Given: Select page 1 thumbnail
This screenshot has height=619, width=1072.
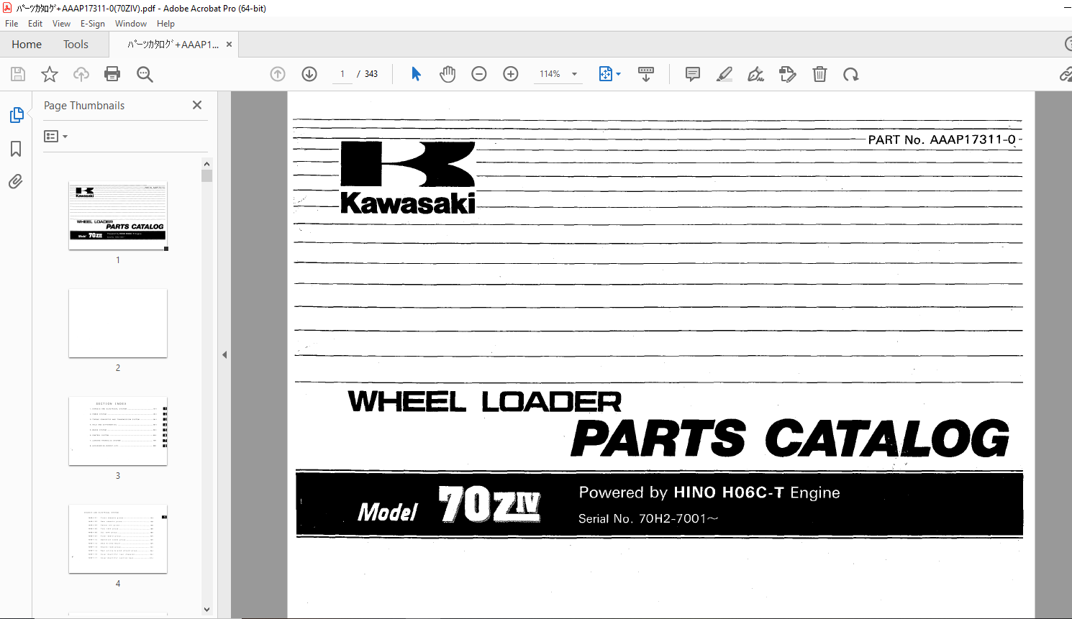Looking at the screenshot, I should coord(118,216).
